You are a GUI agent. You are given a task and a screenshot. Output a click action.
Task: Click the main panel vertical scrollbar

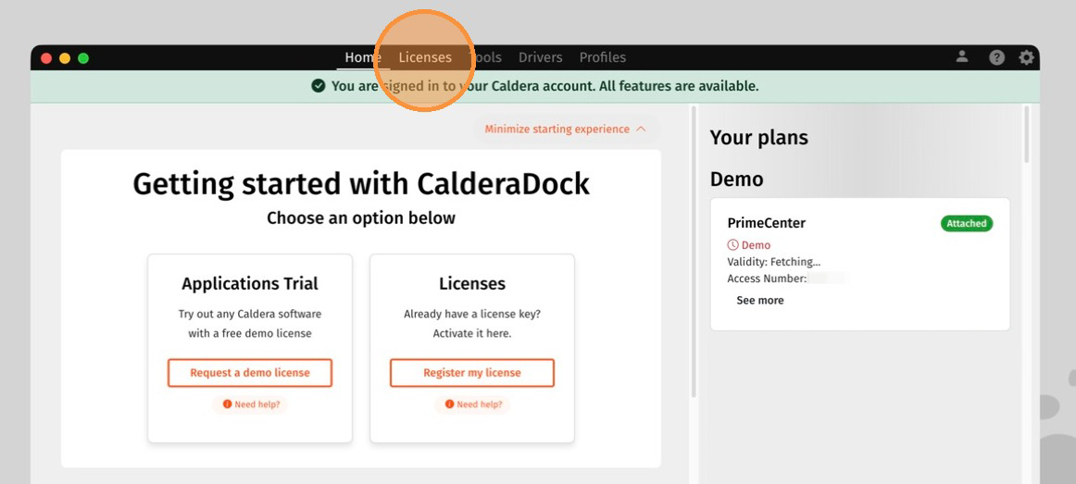[x=694, y=252]
